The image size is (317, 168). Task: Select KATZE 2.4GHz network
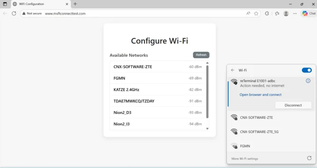(x=158, y=90)
